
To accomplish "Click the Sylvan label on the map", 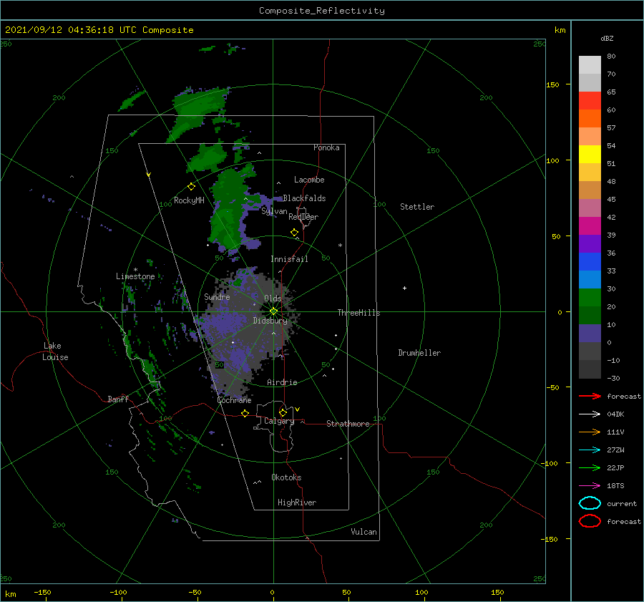I will click(x=274, y=211).
